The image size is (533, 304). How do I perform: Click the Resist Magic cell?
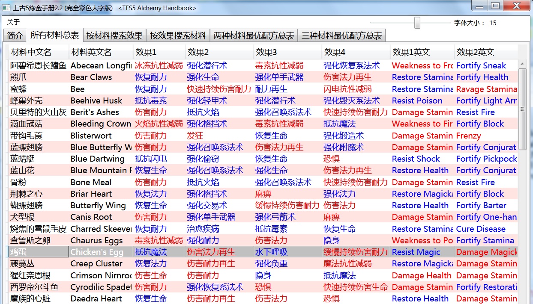pos(423,252)
